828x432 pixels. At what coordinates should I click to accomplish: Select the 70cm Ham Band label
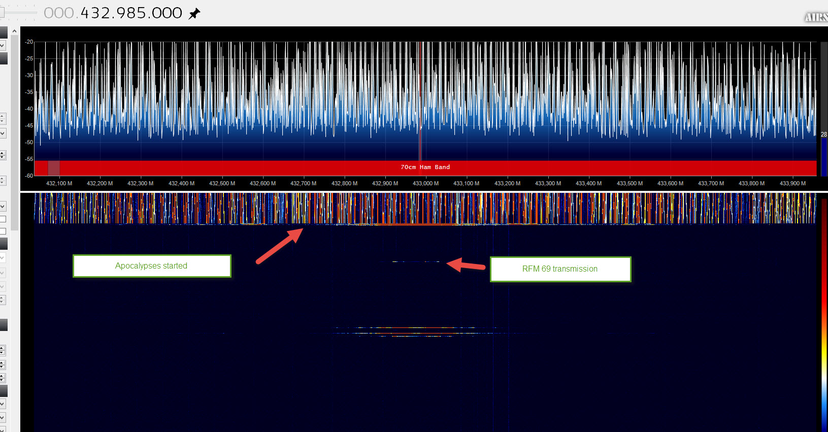click(x=425, y=167)
